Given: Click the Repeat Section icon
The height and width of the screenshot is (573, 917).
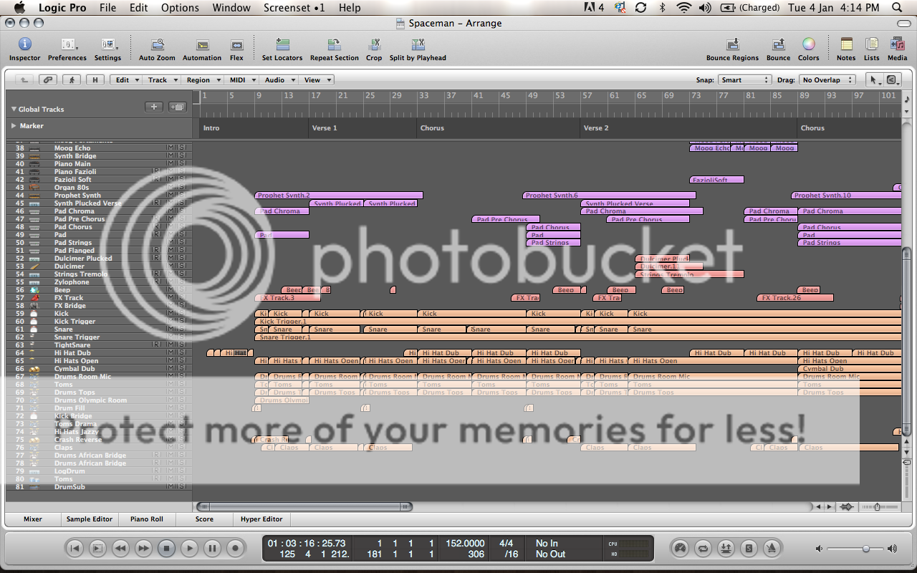Looking at the screenshot, I should (x=334, y=45).
